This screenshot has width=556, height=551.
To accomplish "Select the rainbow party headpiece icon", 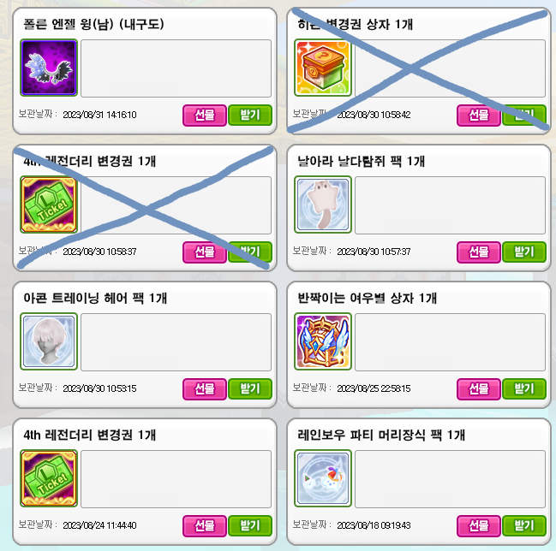I will pos(323,478).
